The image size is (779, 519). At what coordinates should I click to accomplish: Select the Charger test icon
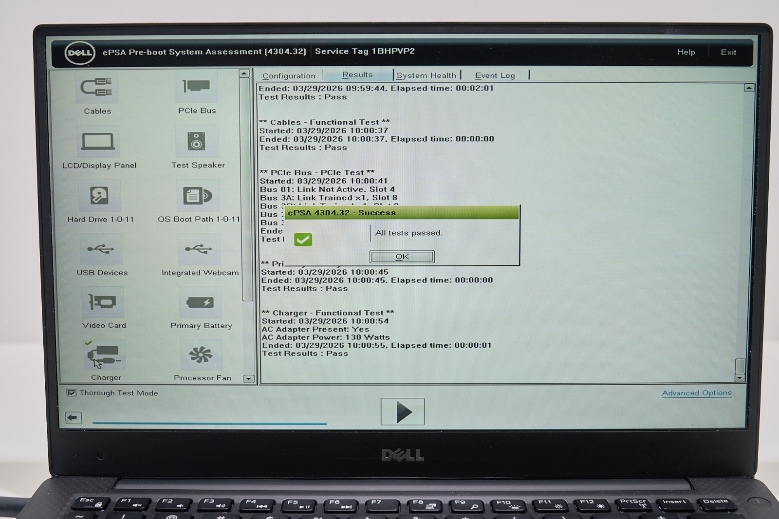[x=104, y=355]
